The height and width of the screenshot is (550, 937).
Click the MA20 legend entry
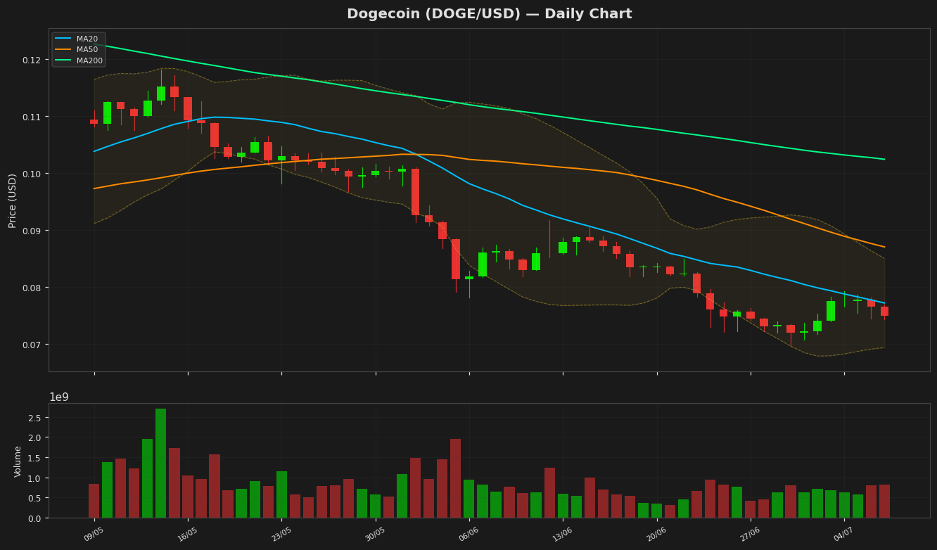(79, 39)
